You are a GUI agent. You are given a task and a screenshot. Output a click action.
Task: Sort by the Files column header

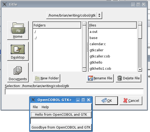pos(113,25)
